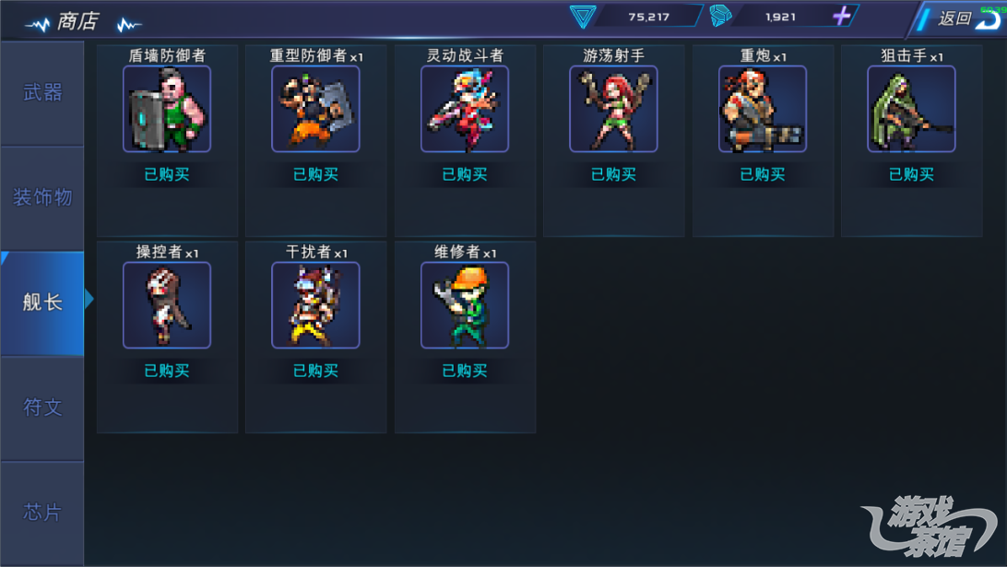Pick the 游荡射手 character icon
Screen dimensions: 1007x567
[x=613, y=109]
